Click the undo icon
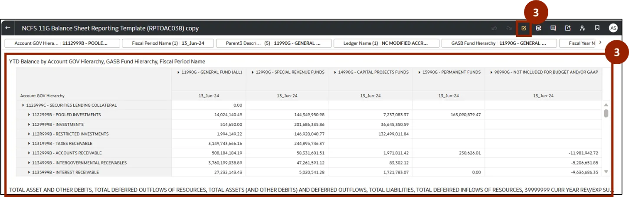The width and height of the screenshot is (629, 197). [494, 28]
